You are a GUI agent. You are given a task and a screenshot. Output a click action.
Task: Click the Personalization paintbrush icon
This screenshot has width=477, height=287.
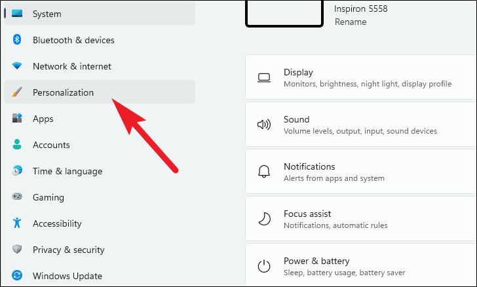[x=18, y=92]
